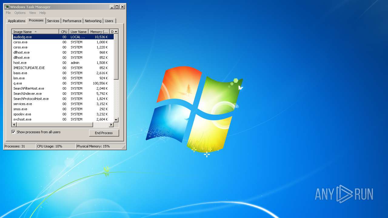Select the SearchFilterHost.exe process
Screen dimensions: 388x218
[63, 88]
